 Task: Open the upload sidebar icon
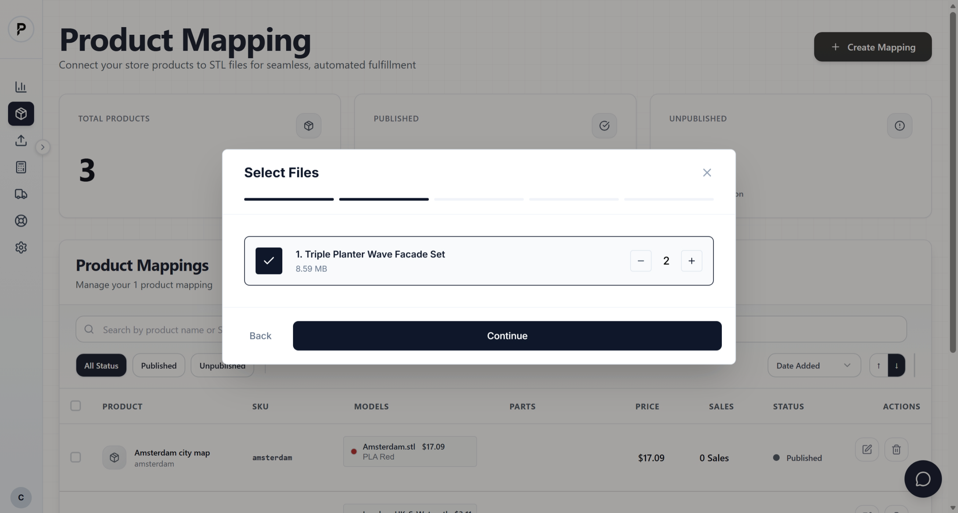(x=21, y=141)
